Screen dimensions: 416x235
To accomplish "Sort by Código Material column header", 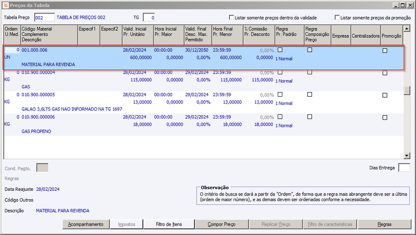I will pos(49,35).
